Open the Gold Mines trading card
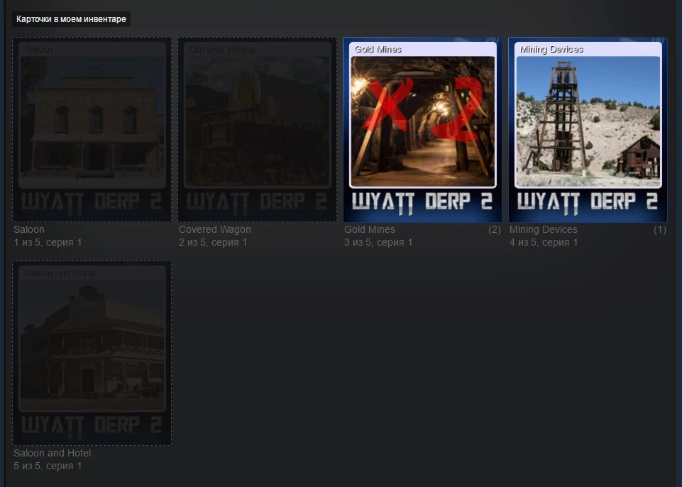Image resolution: width=682 pixels, height=487 pixels. coord(422,130)
